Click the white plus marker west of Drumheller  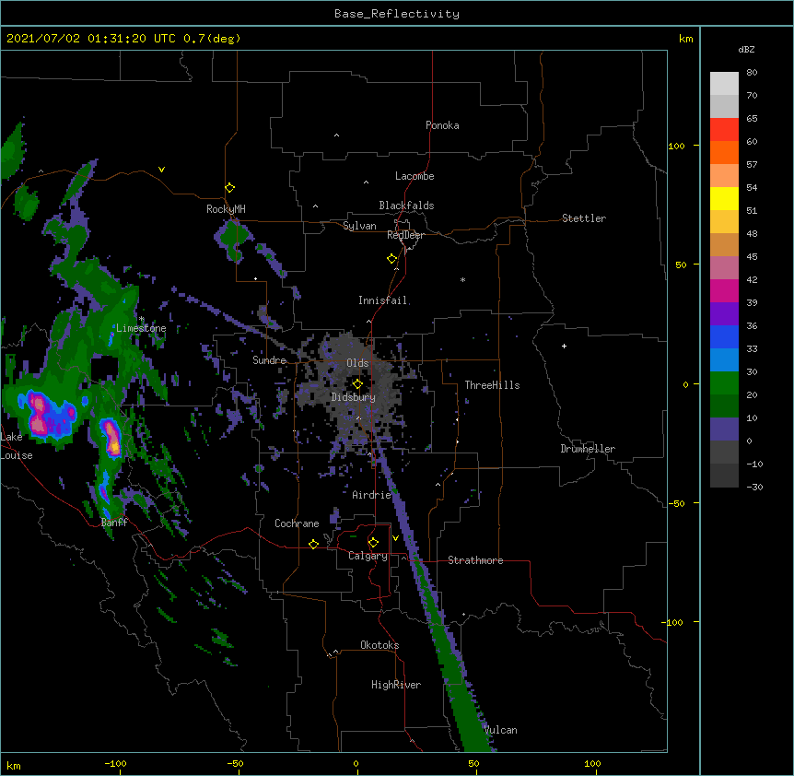pyautogui.click(x=564, y=346)
